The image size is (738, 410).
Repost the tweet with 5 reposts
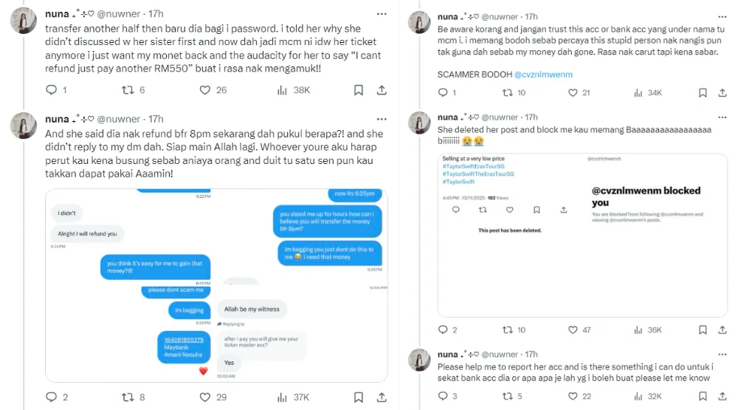click(x=507, y=397)
